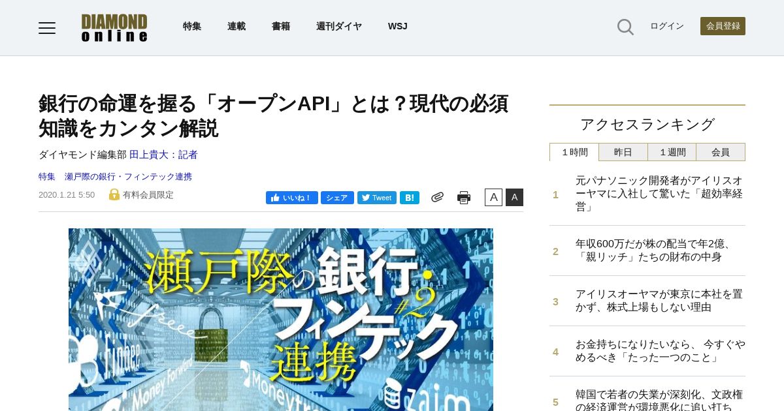
Task: Open ranking article アイリスオーヤマが東京に本社を置かず
Action: click(659, 301)
